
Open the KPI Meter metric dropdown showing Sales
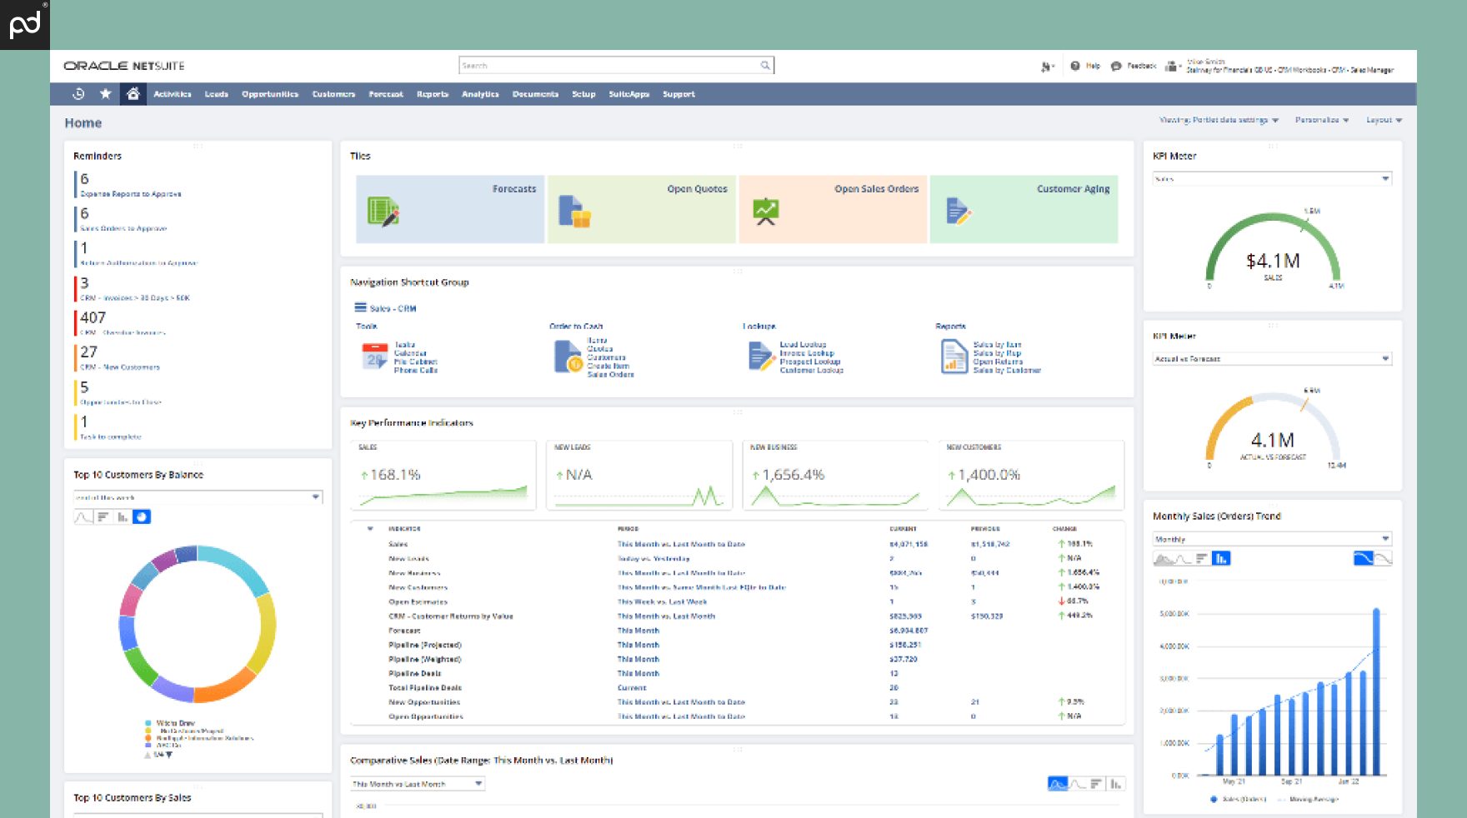(1273, 177)
